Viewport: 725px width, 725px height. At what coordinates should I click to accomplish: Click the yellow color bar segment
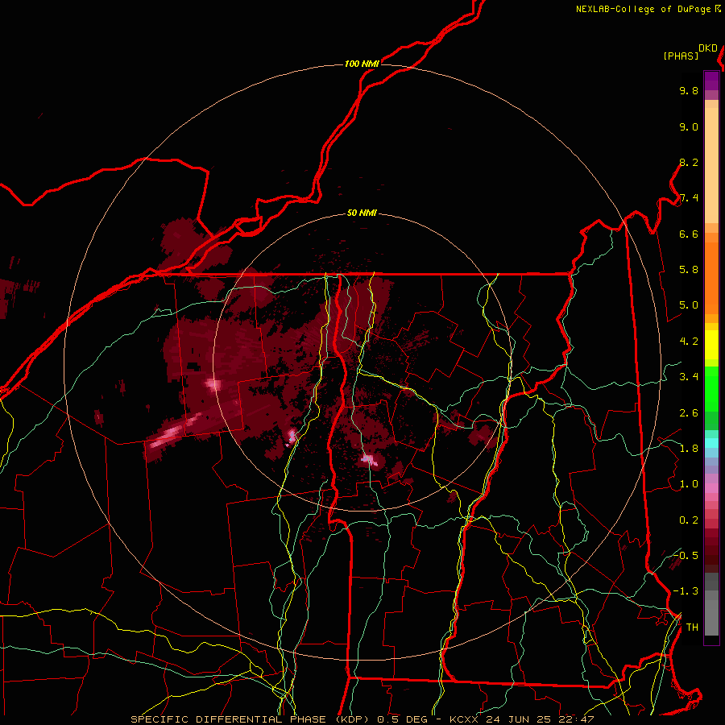click(711, 345)
